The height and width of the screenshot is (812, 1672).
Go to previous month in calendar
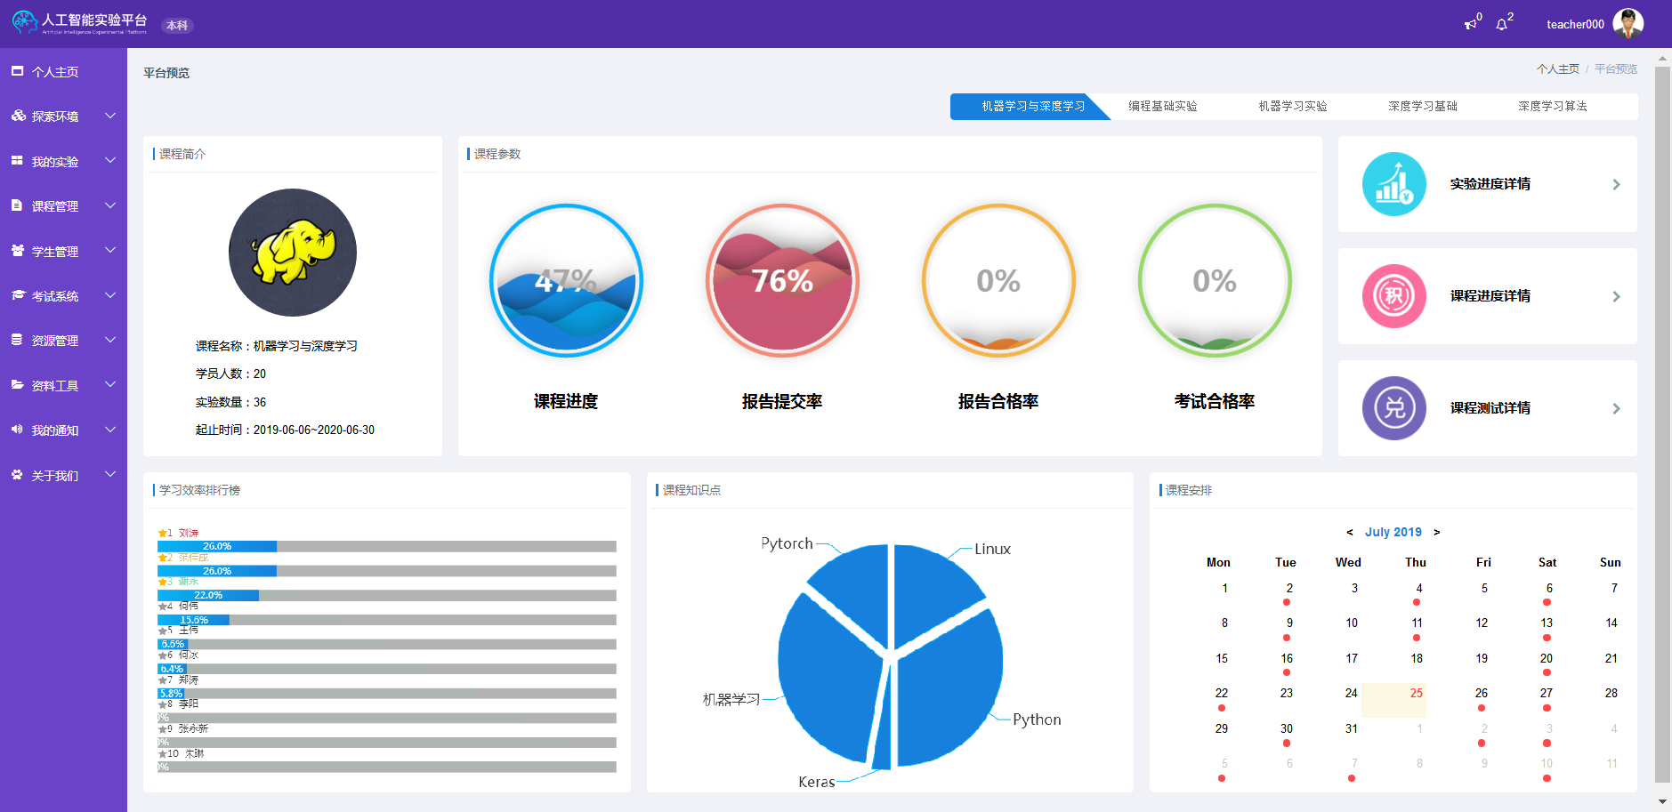pyautogui.click(x=1350, y=532)
